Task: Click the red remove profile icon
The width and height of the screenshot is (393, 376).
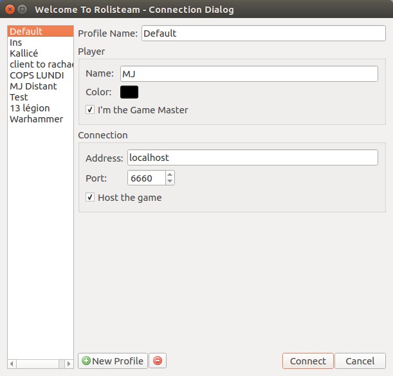Action: point(158,361)
